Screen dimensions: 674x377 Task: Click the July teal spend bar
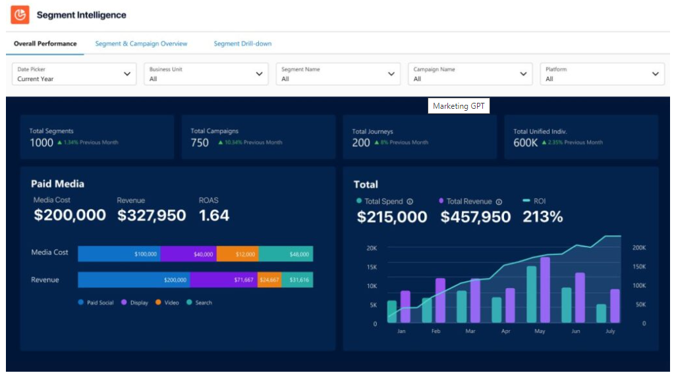[602, 313]
